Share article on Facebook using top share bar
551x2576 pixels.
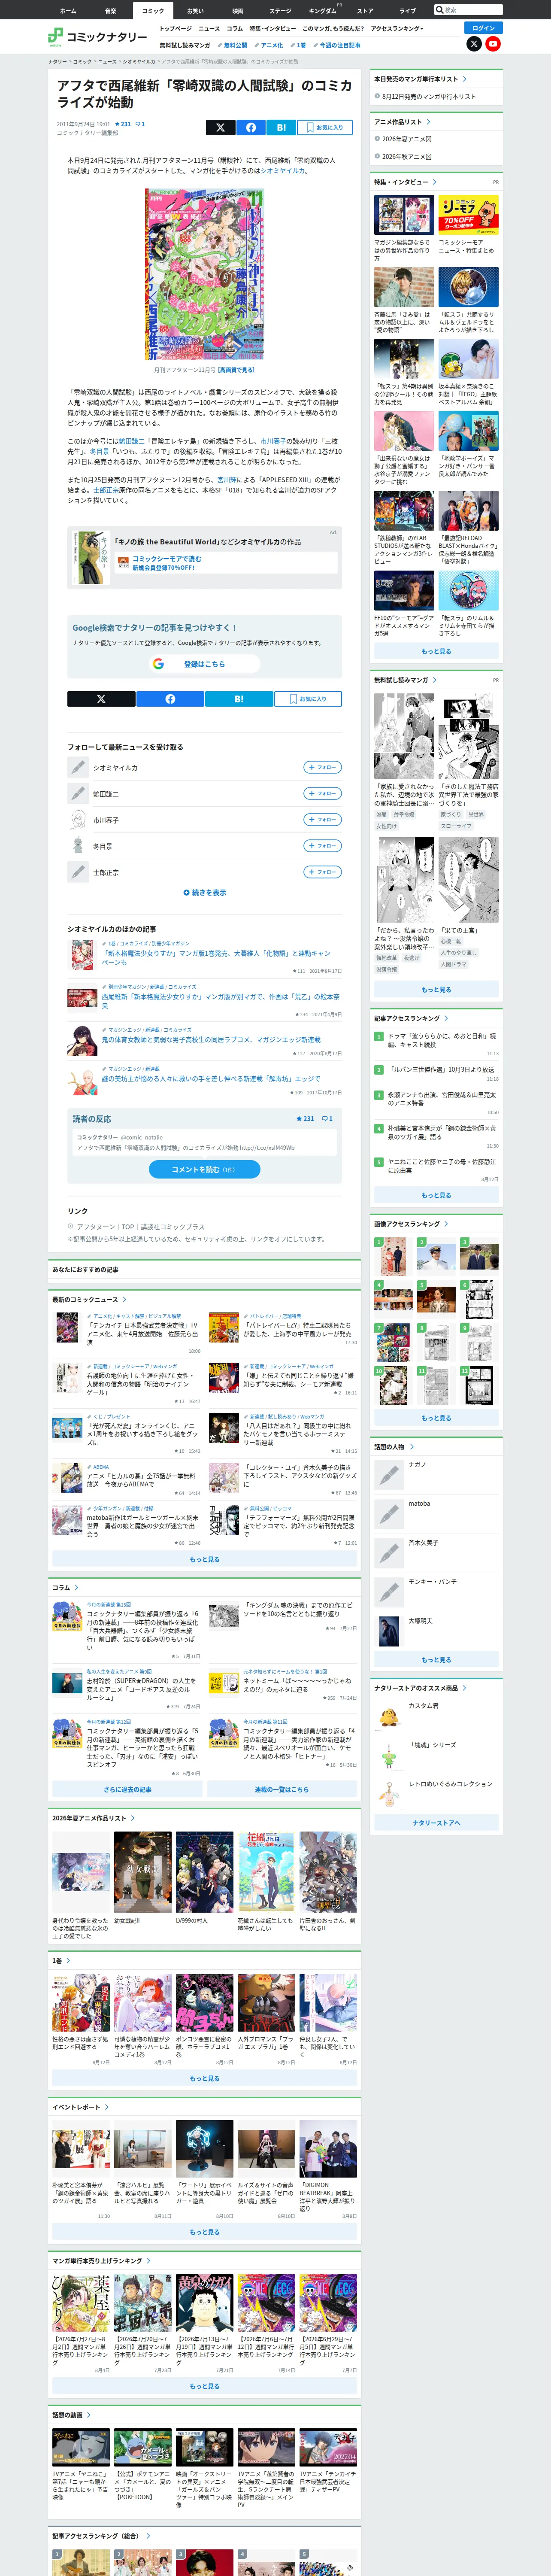(251, 127)
